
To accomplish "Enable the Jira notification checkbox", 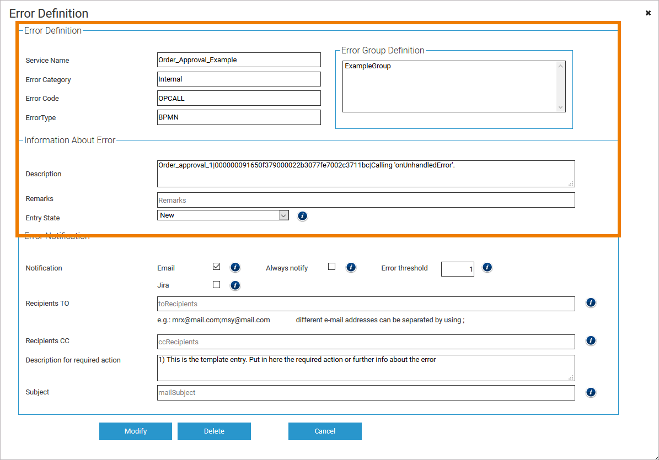I will 216,285.
